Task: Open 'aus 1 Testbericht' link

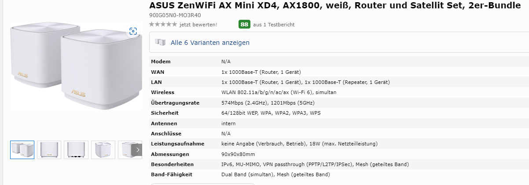Action: (274, 25)
